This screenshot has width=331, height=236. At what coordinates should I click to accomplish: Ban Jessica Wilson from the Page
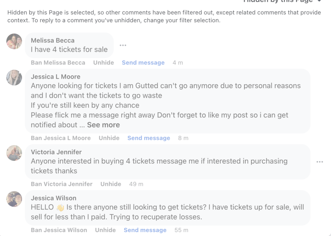(x=59, y=230)
